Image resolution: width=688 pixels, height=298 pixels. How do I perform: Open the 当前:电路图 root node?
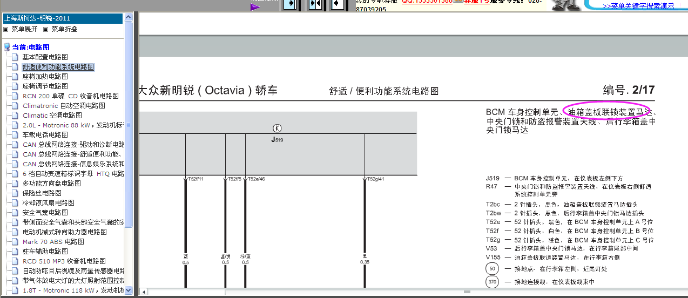pos(31,48)
